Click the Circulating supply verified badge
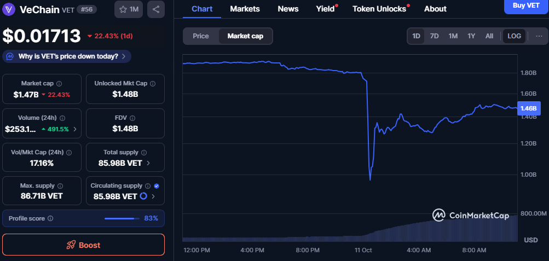The width and height of the screenshot is (549, 261). [x=157, y=186]
